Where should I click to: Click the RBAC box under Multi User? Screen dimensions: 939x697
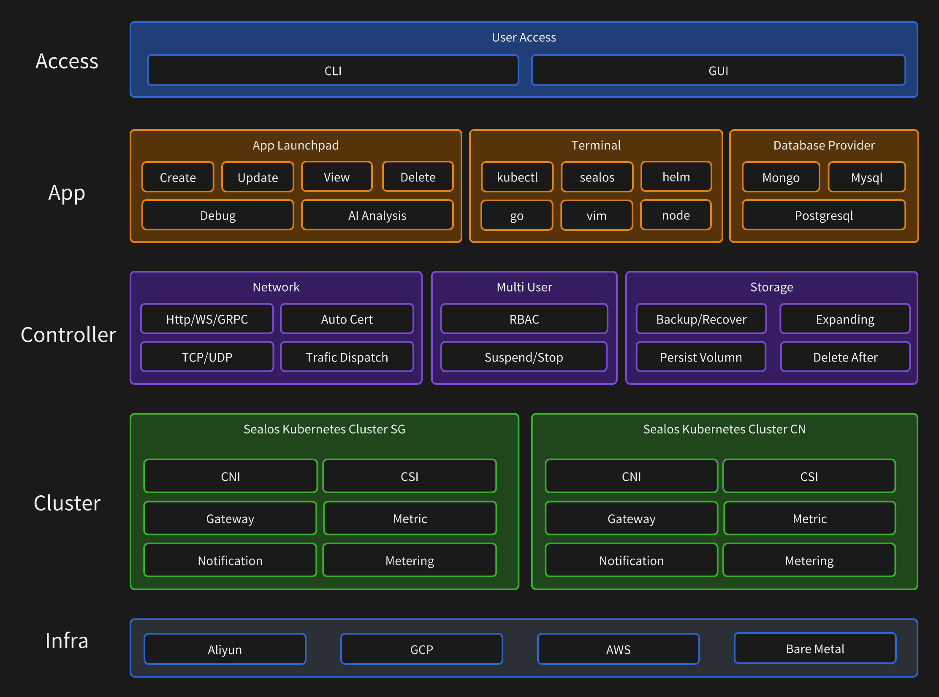click(524, 319)
